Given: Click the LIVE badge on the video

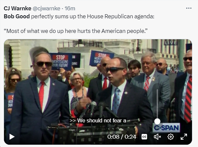Looking at the screenshot, I should click(x=171, y=43).
